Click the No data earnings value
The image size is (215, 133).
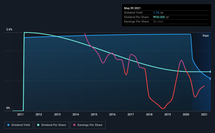158,21
